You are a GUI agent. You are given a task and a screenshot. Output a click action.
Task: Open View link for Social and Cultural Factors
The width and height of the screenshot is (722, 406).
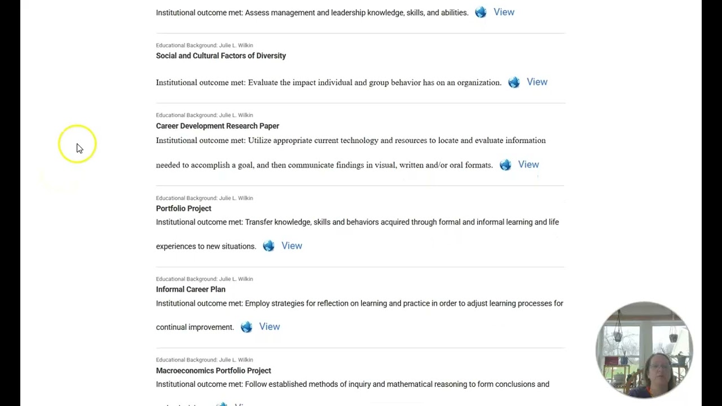click(x=537, y=82)
